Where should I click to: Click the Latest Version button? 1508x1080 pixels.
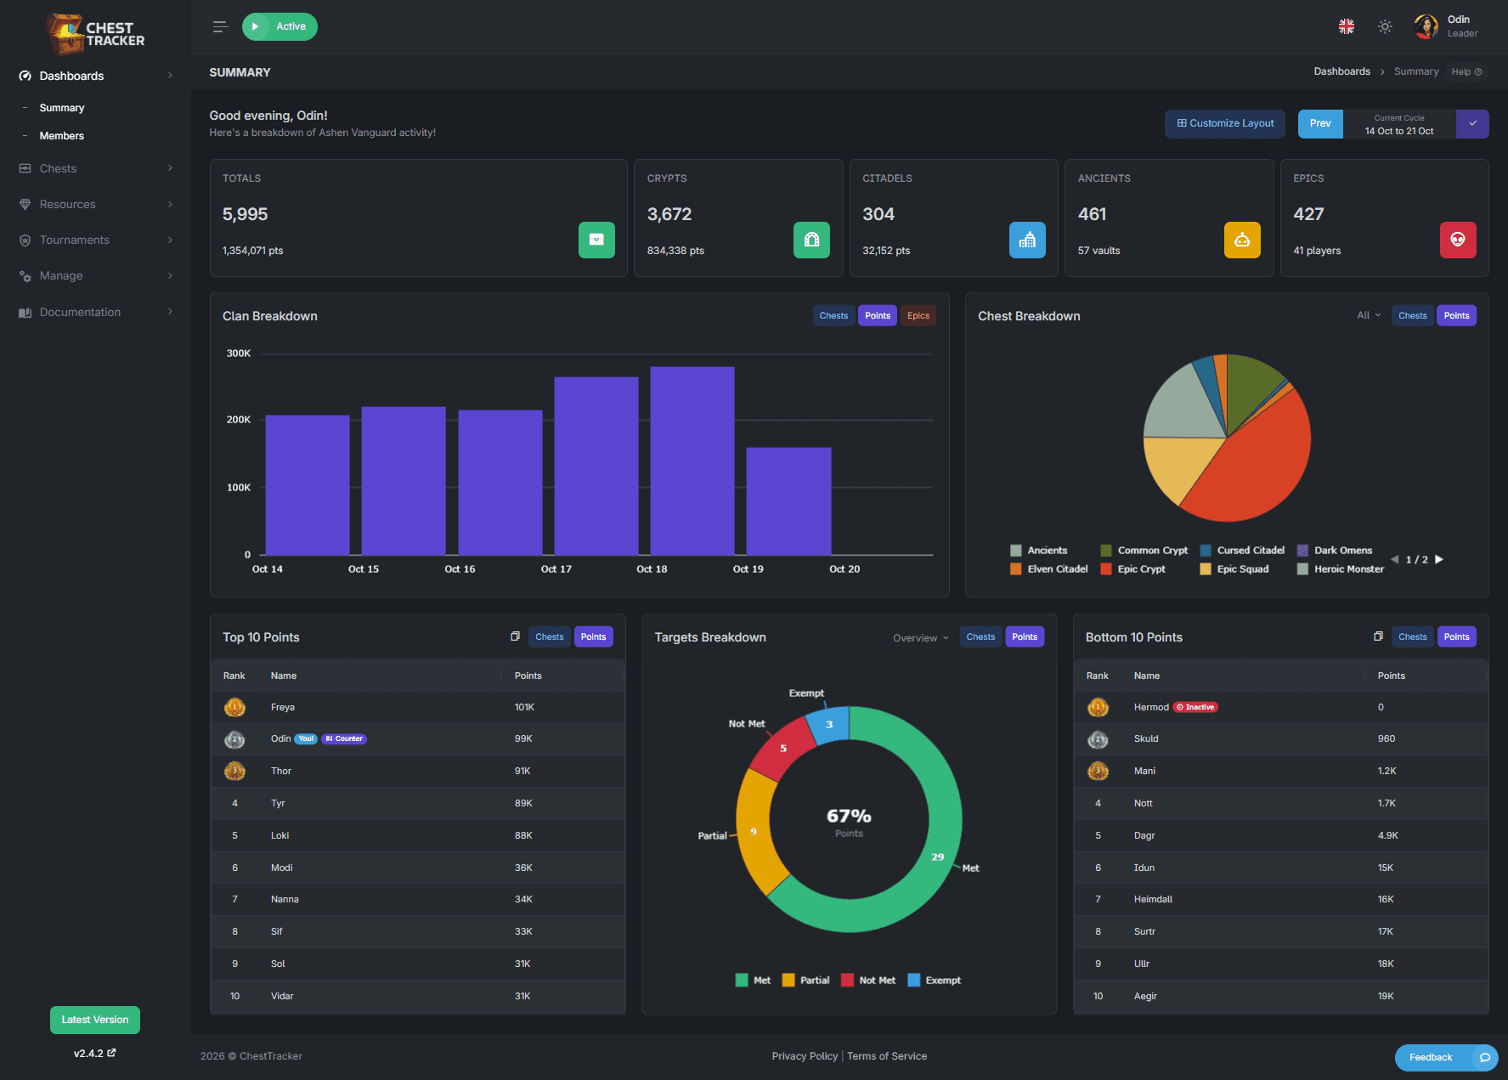pos(95,1020)
